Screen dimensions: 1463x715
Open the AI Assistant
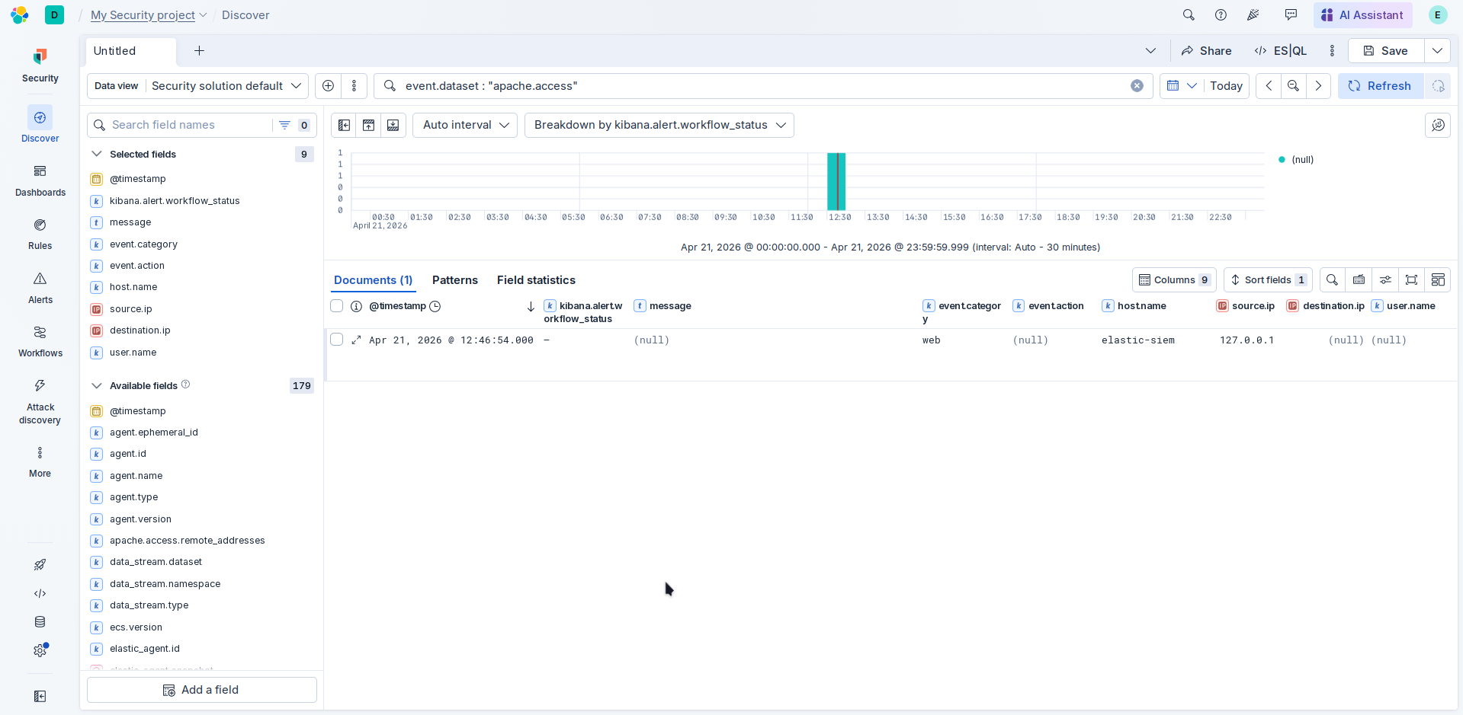[x=1362, y=15]
